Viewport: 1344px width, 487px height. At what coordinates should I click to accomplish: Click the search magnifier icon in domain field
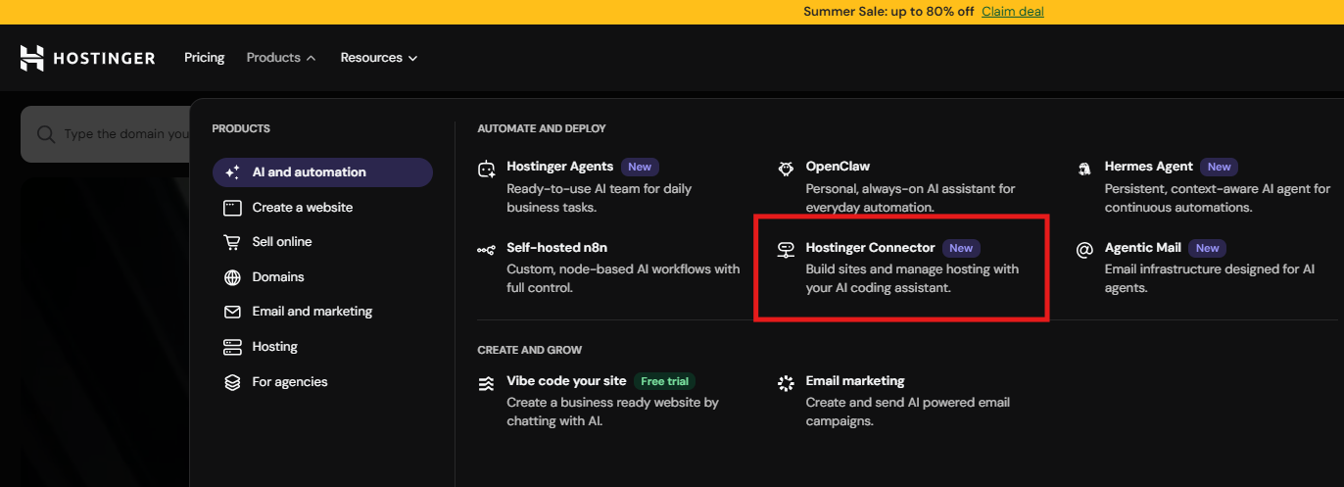[45, 134]
